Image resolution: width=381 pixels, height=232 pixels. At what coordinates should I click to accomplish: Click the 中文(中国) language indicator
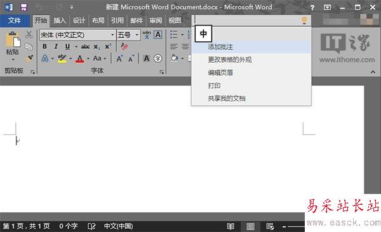[118, 226]
